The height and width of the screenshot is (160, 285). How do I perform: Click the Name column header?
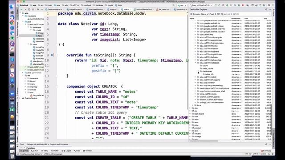(x=192, y=19)
